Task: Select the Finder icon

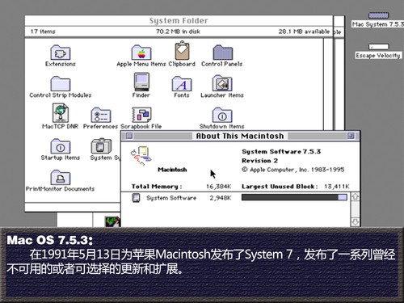Action: coord(141,82)
